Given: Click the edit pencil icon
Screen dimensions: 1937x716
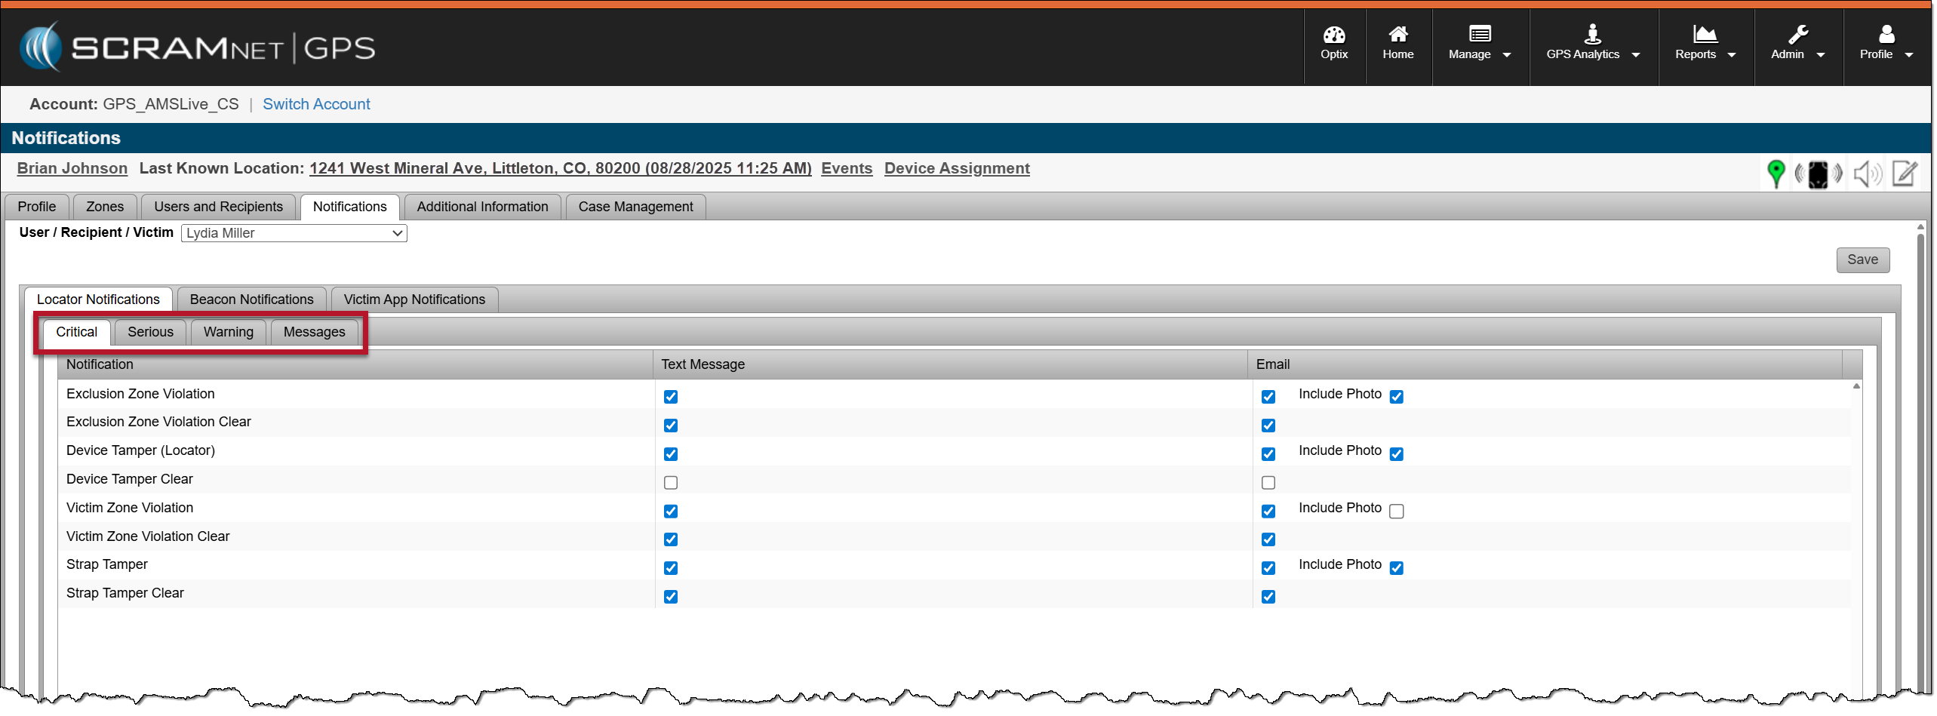Looking at the screenshot, I should pyautogui.click(x=1905, y=174).
